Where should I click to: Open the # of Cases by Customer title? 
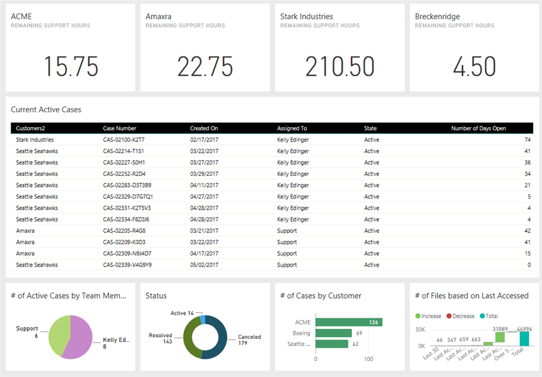point(320,296)
